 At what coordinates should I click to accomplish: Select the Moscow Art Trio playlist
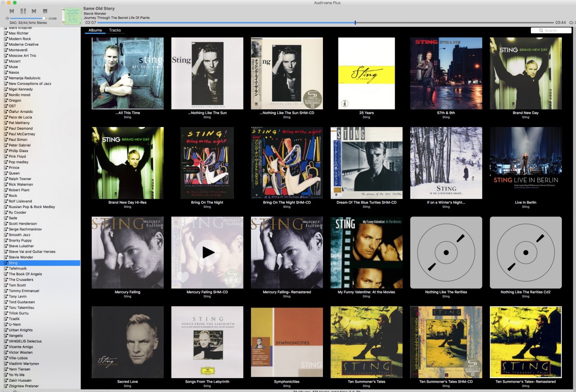click(x=40, y=56)
